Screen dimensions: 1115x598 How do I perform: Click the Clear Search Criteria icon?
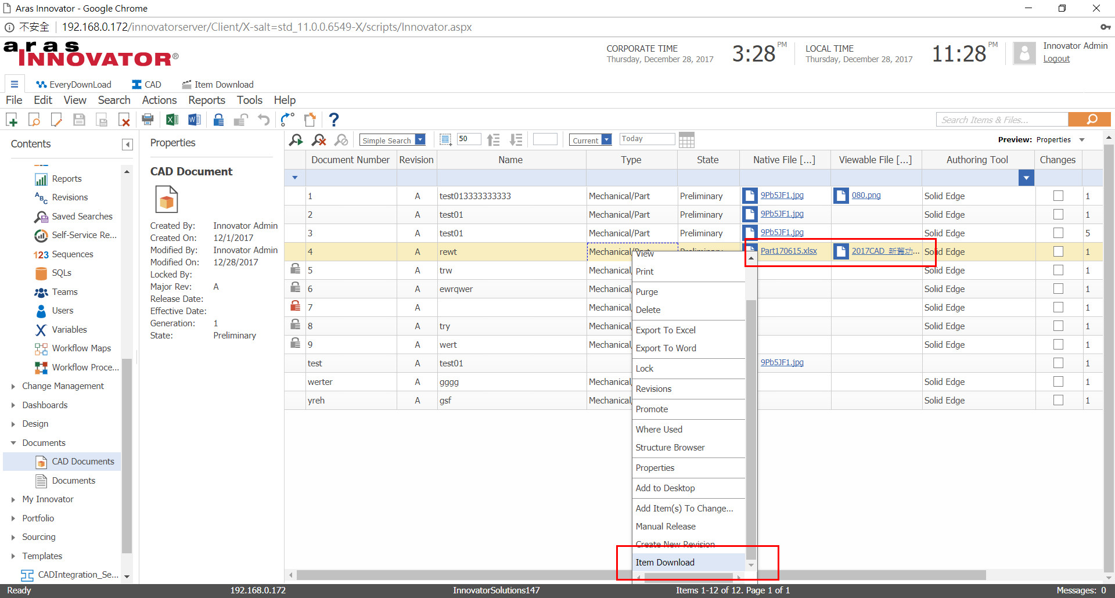[319, 140]
